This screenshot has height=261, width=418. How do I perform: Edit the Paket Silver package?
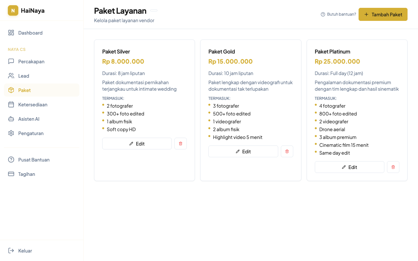click(x=137, y=144)
